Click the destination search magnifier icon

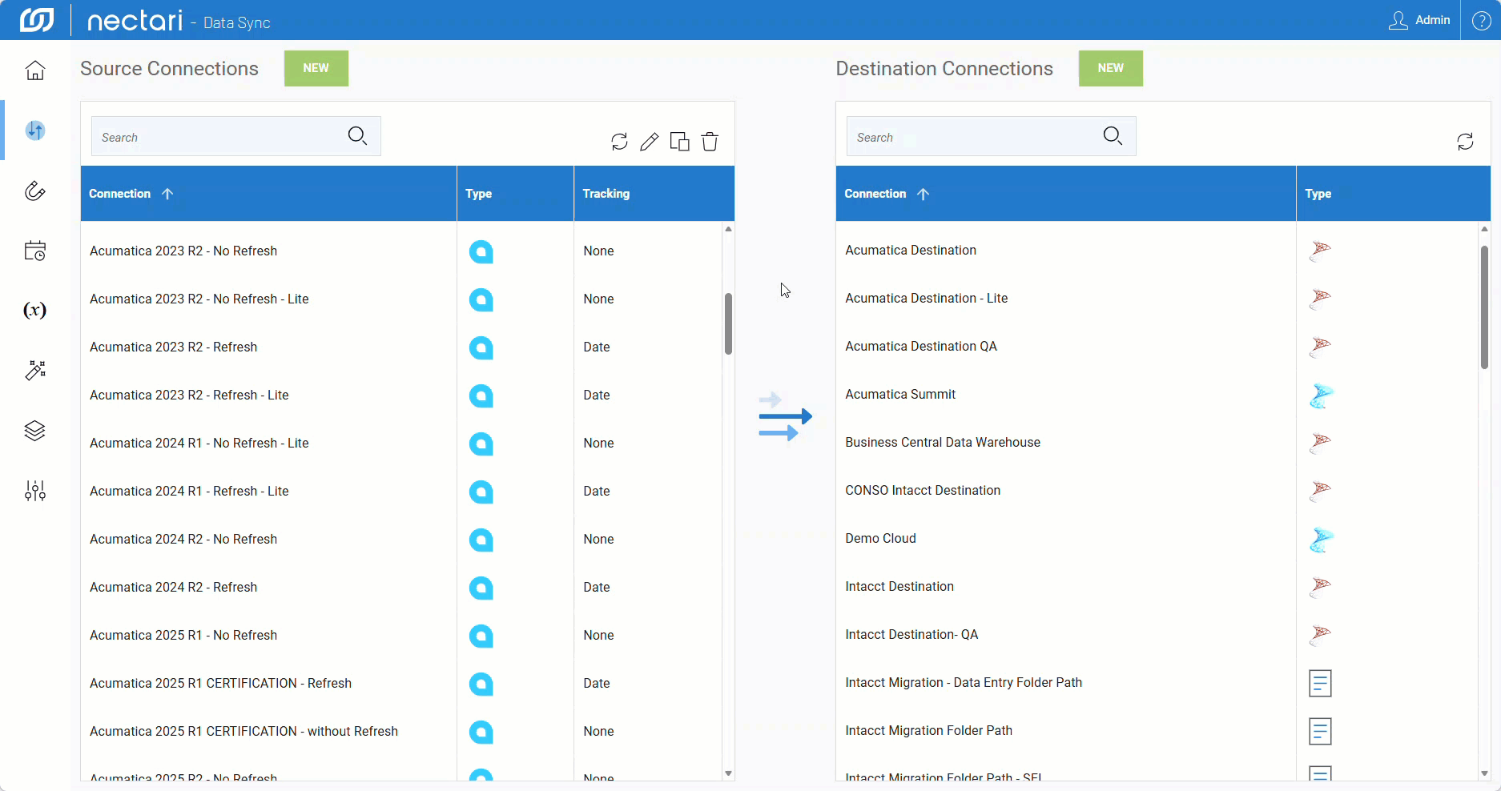pos(1113,136)
